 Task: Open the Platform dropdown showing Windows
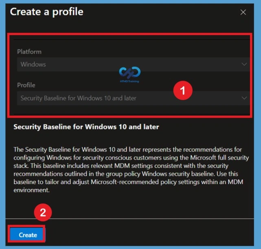pyautogui.click(x=133, y=64)
